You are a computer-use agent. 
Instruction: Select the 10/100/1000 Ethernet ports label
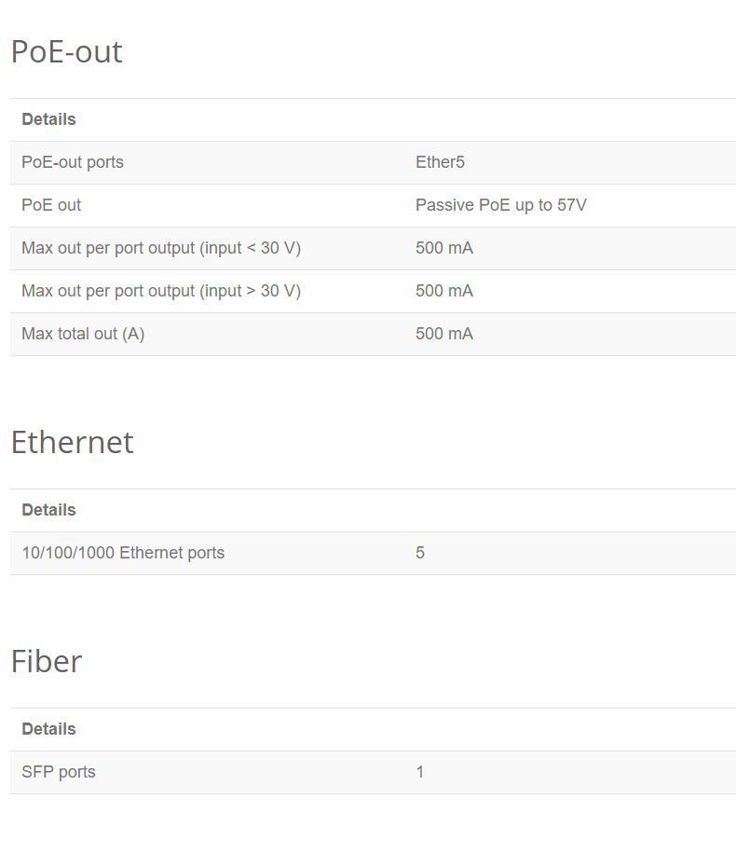point(123,554)
